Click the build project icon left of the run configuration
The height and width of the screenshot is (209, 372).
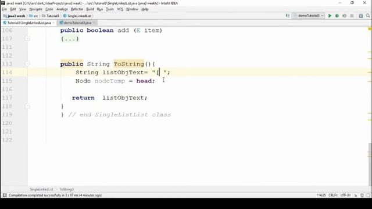[x=288, y=16]
